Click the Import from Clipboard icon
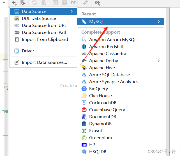Viewport: 180px width, 156px height. 17,39
